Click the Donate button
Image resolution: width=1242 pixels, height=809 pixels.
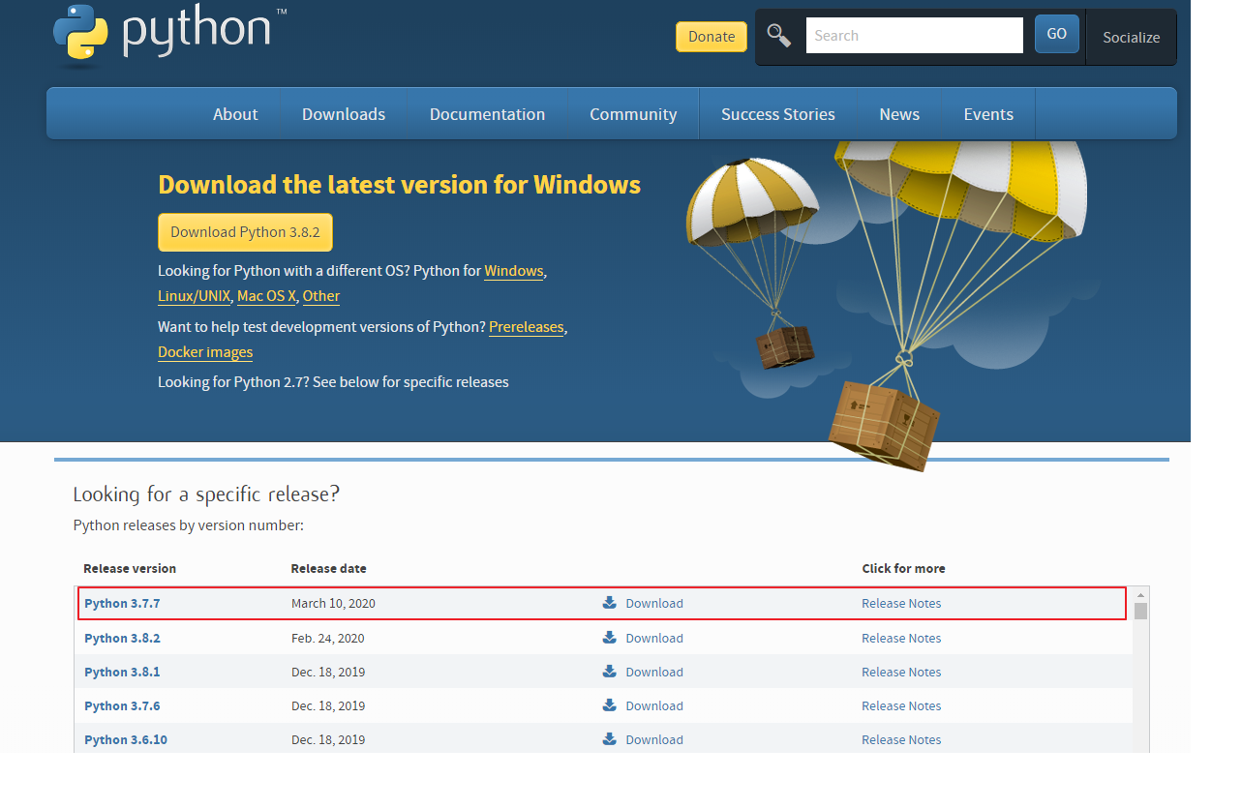click(x=712, y=37)
